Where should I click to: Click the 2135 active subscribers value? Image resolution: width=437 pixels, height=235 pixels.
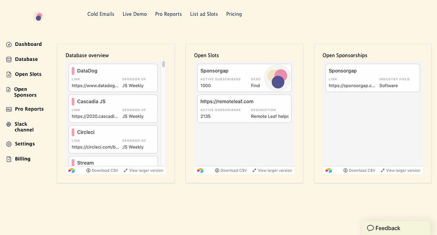(205, 116)
